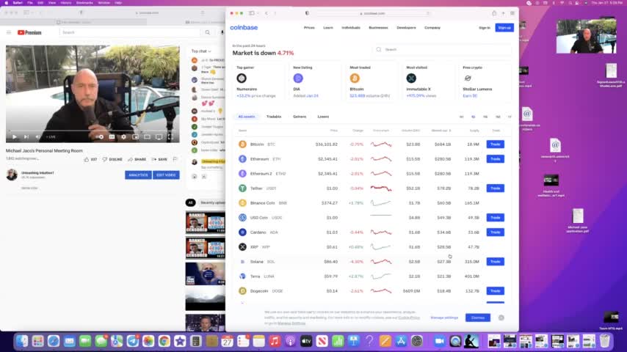
Task: Open YouTube player settings gear
Action: pyautogui.click(x=123, y=136)
